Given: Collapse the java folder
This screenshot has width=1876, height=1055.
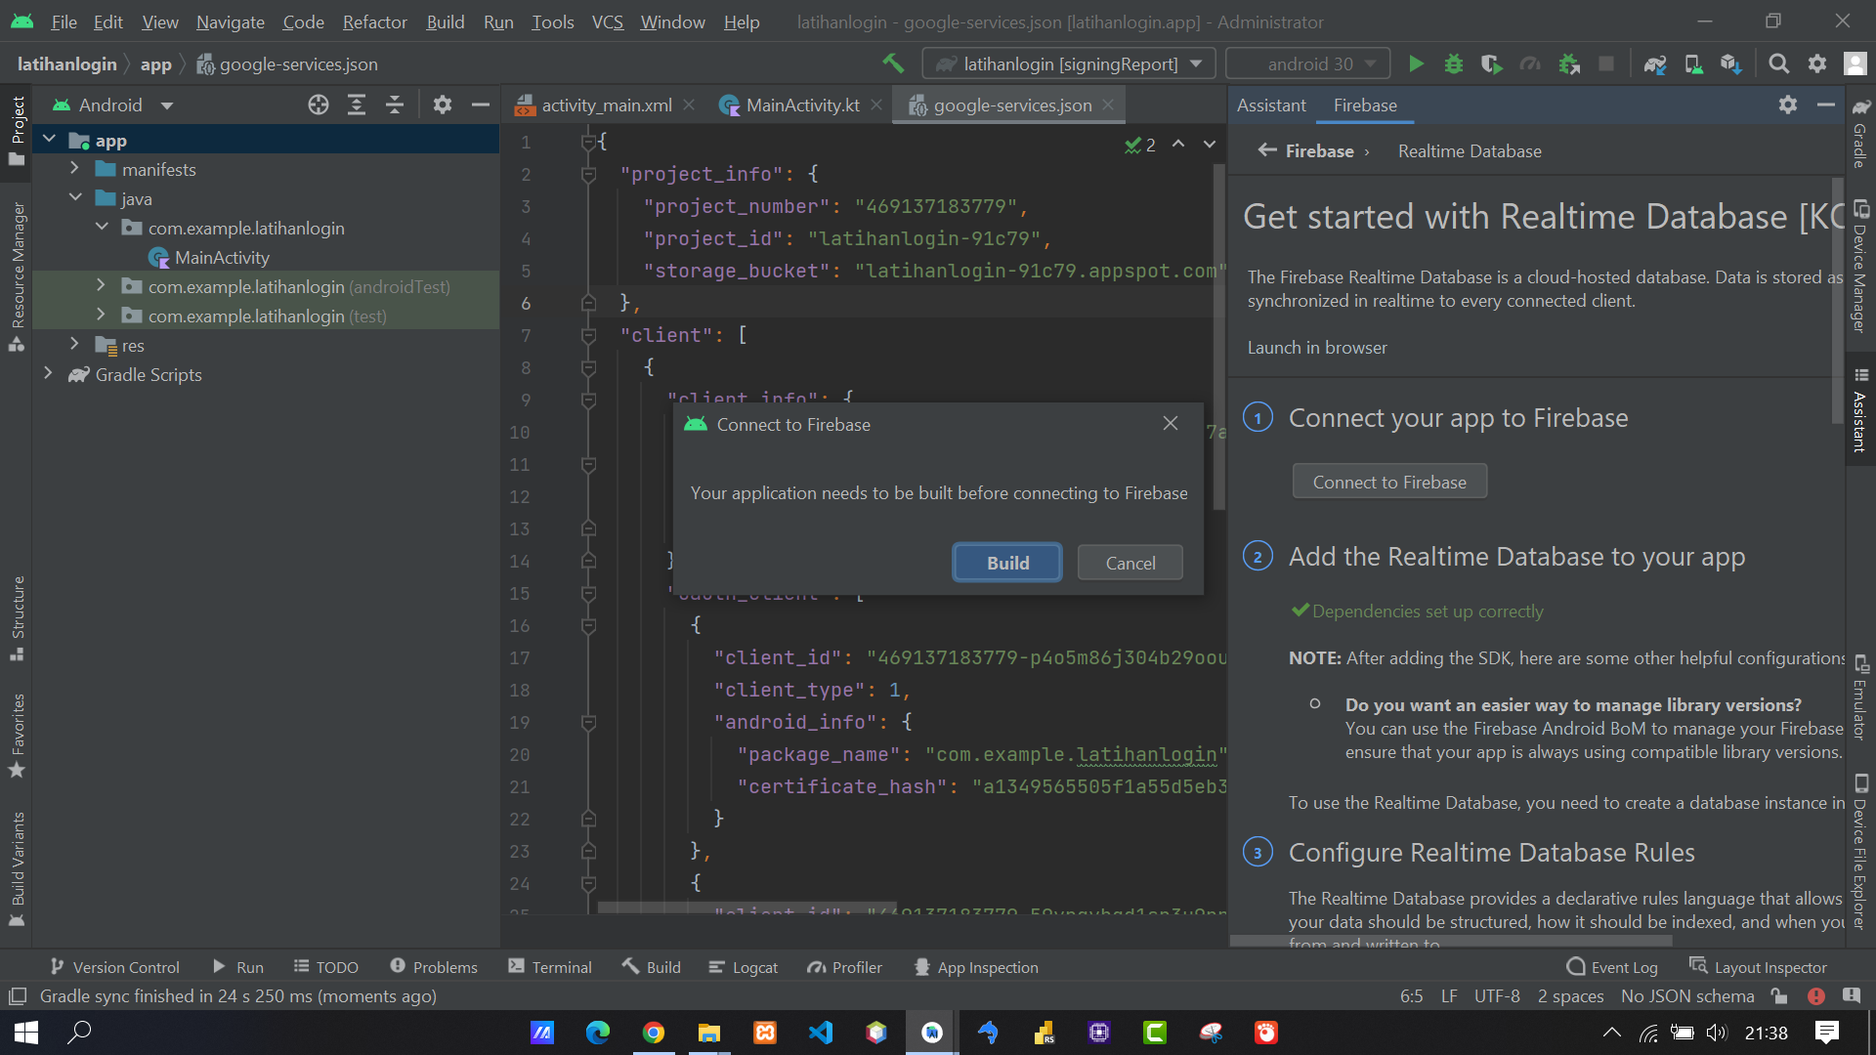Looking at the screenshot, I should [75, 198].
